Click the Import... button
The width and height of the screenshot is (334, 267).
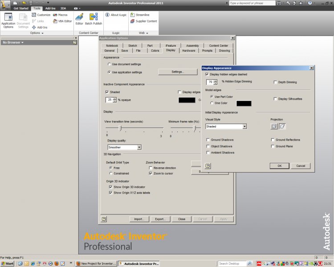139,219
